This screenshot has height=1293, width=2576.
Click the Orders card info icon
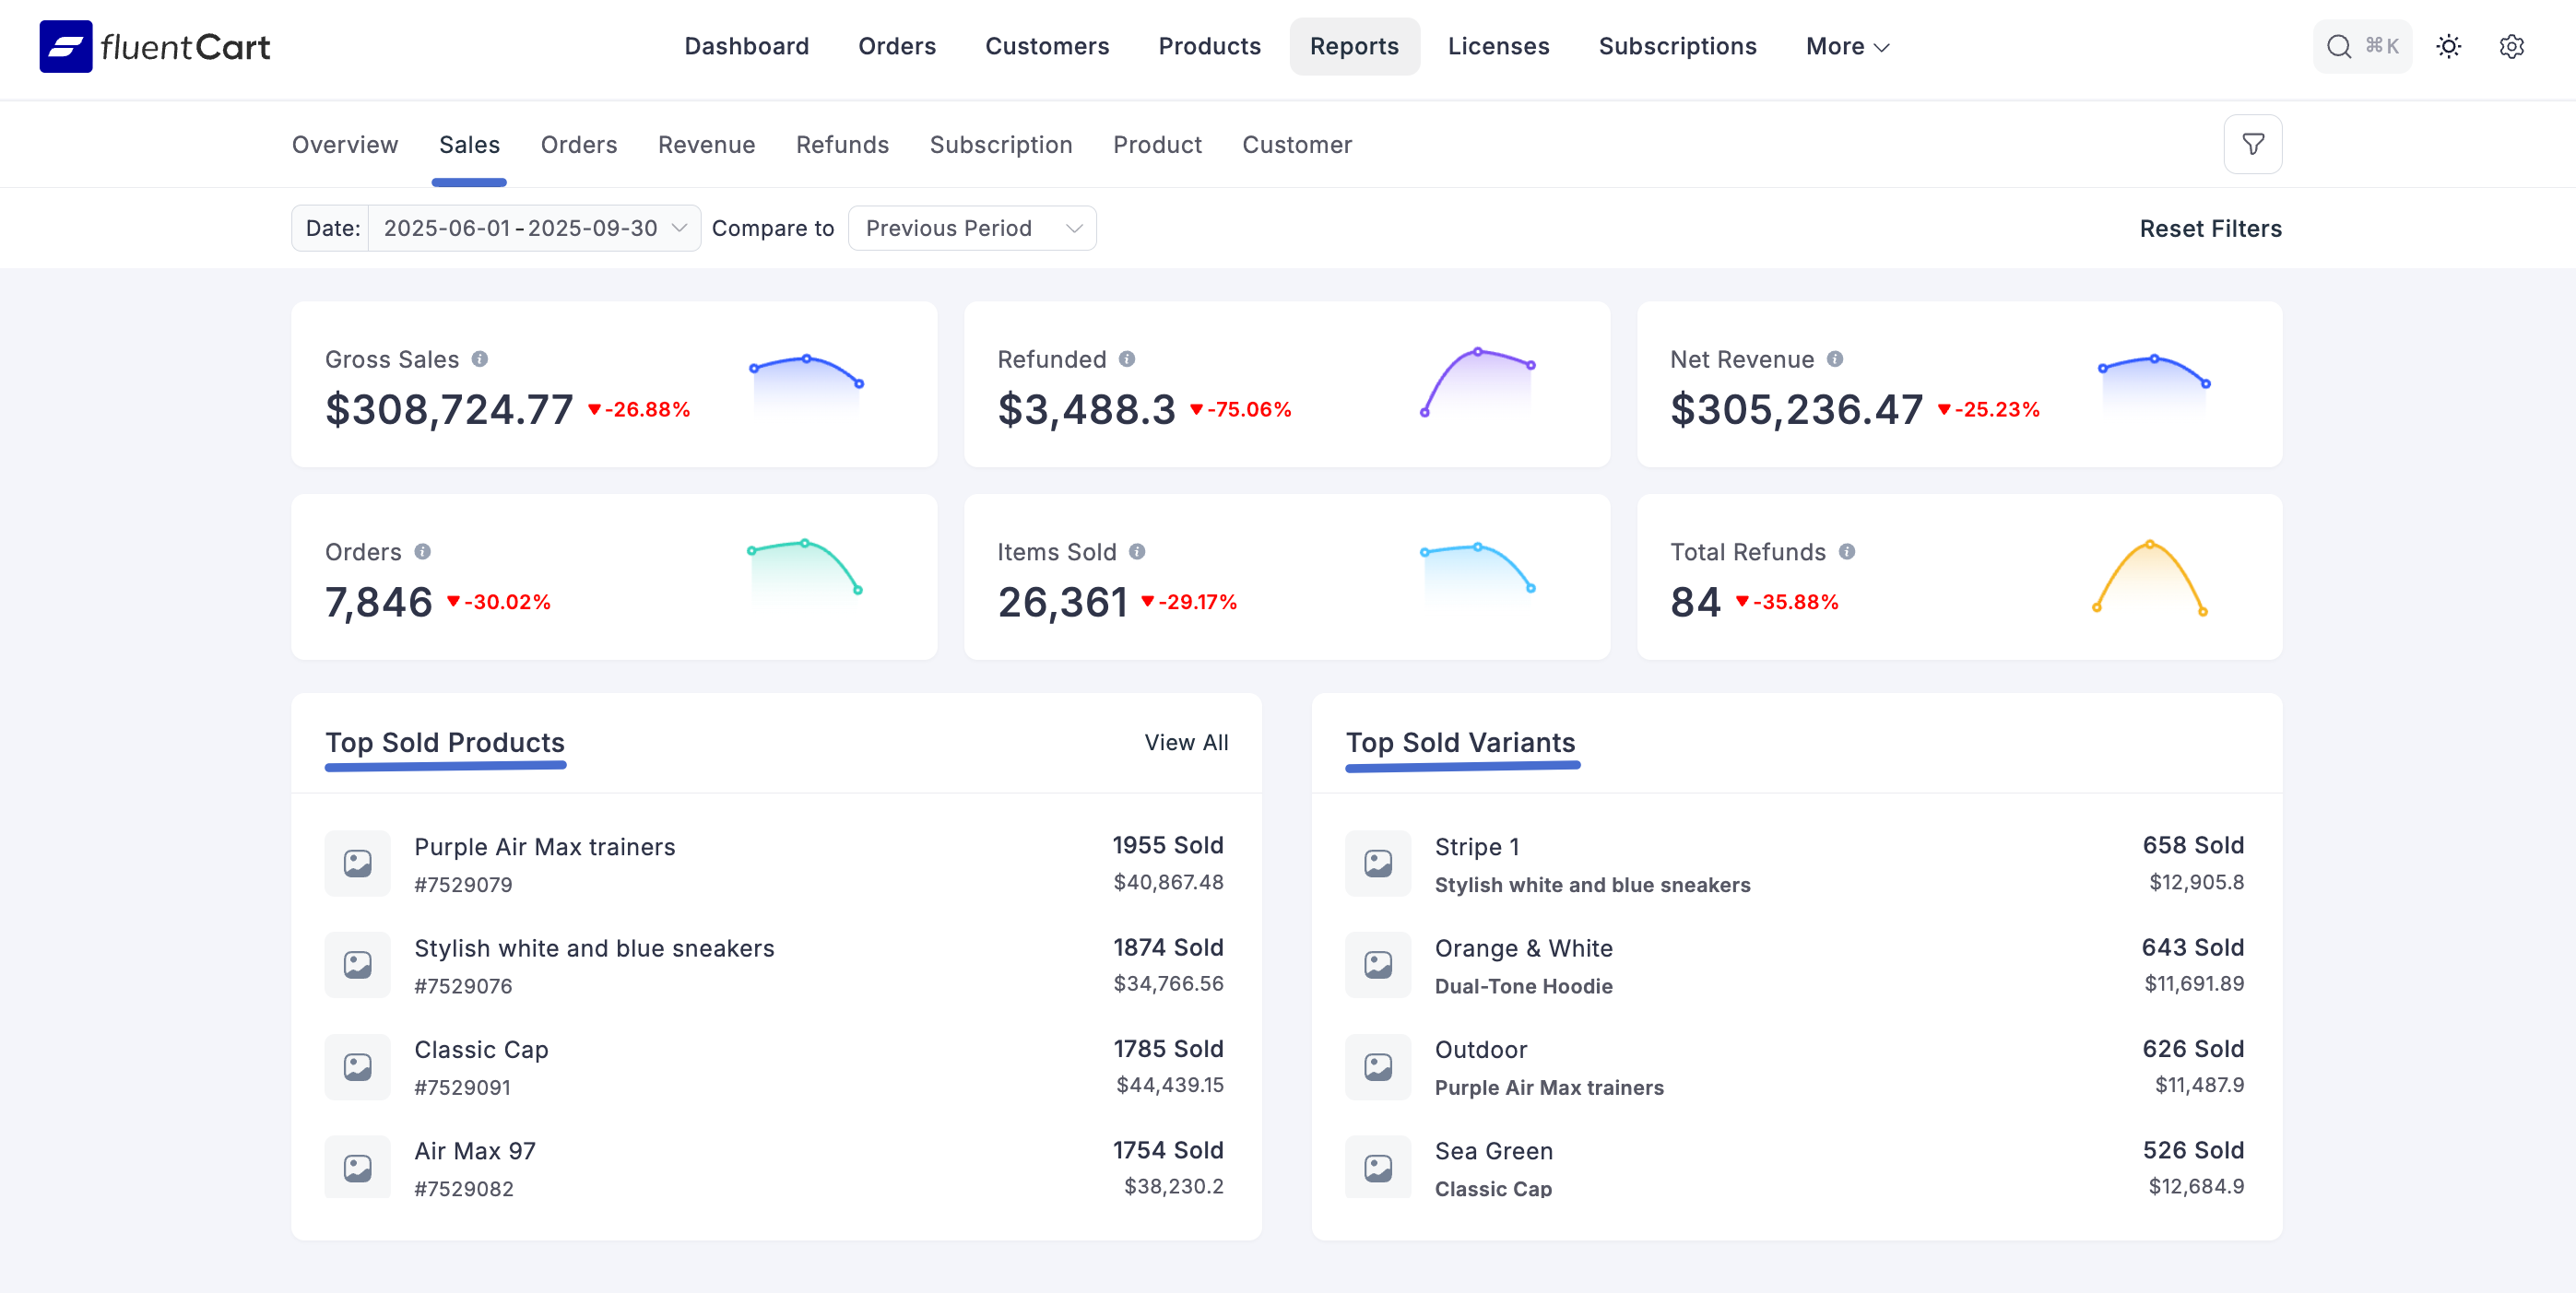(423, 551)
